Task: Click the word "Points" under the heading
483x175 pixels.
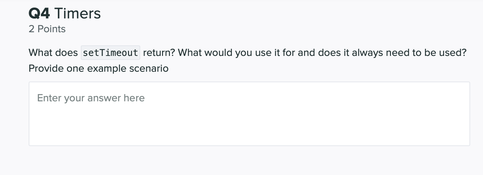Action: click(x=51, y=29)
